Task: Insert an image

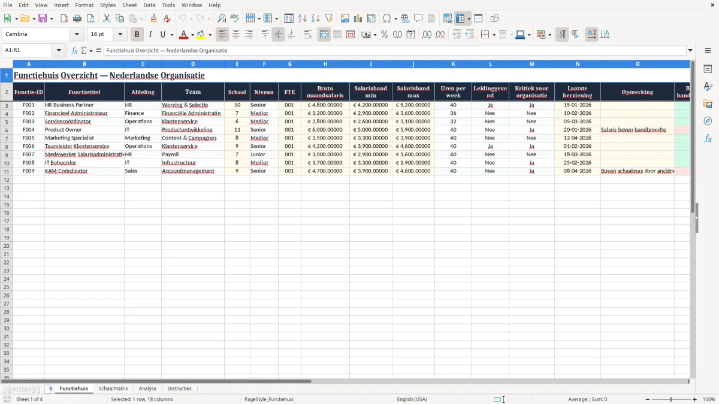Action: coord(345,18)
